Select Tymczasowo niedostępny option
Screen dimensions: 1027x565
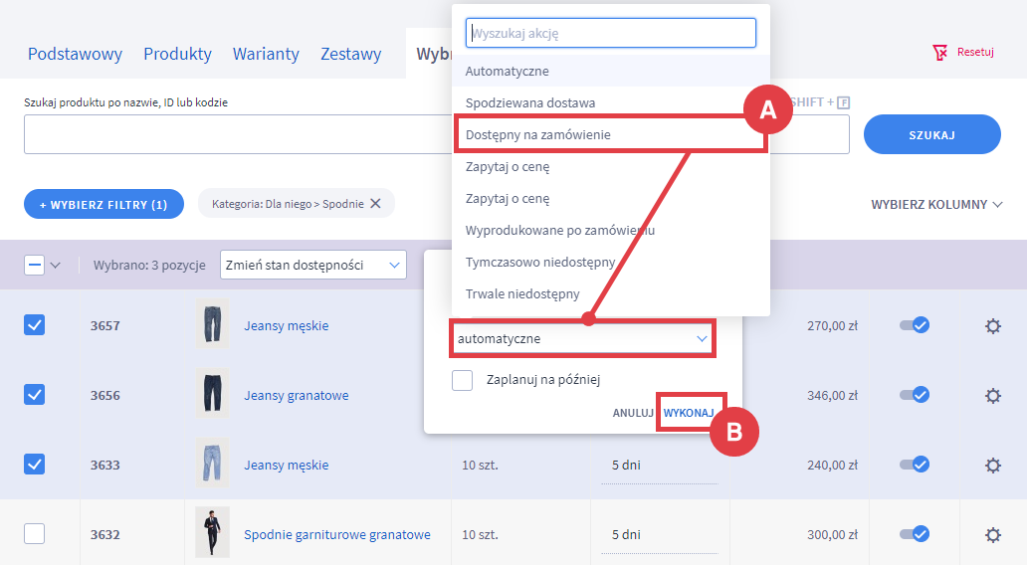tap(610, 262)
